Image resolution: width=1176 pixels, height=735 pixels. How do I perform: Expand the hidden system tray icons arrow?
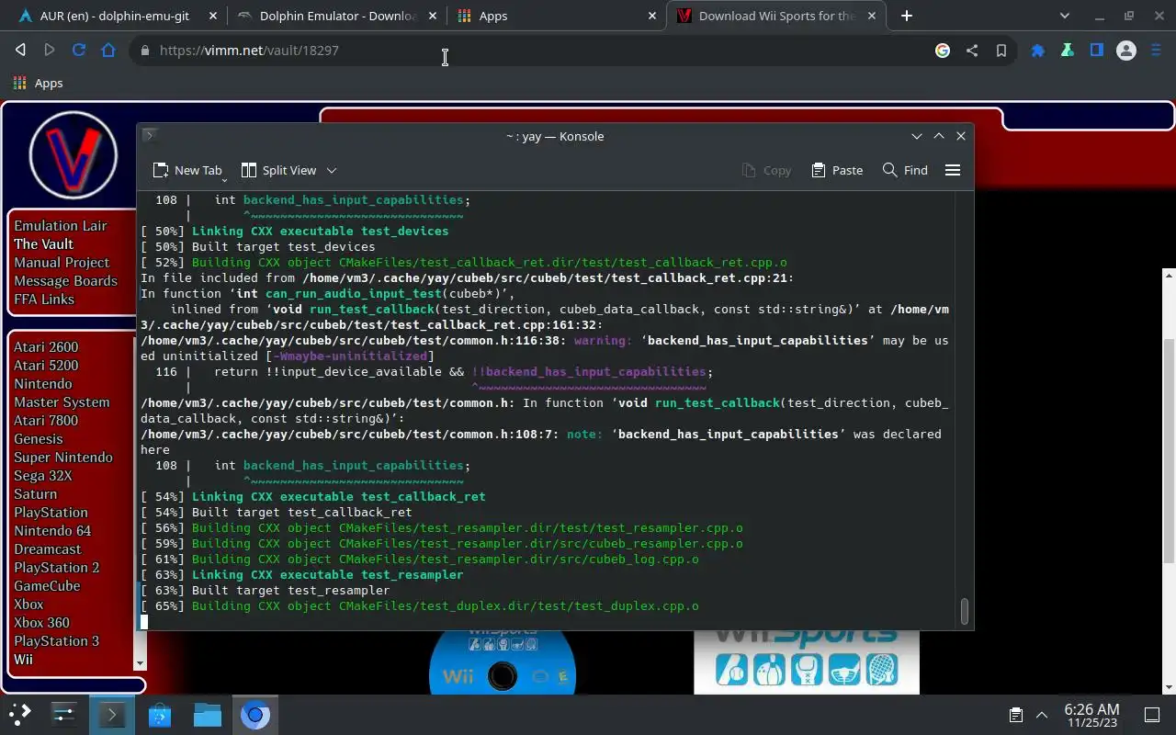[x=1042, y=715]
